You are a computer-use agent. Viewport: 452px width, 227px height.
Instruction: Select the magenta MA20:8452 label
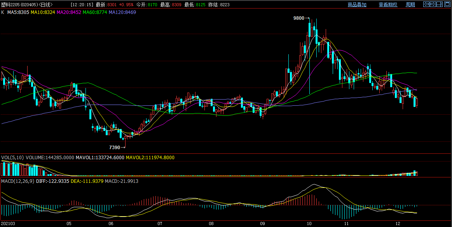pos(69,12)
